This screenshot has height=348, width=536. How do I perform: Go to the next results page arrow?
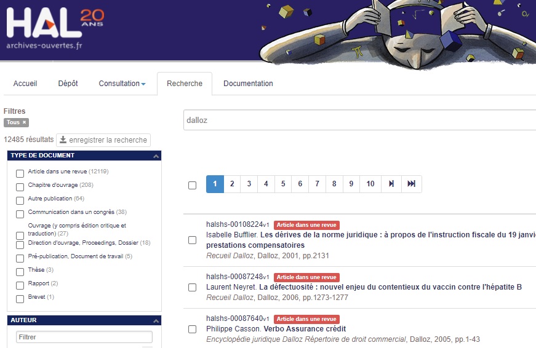pos(391,184)
